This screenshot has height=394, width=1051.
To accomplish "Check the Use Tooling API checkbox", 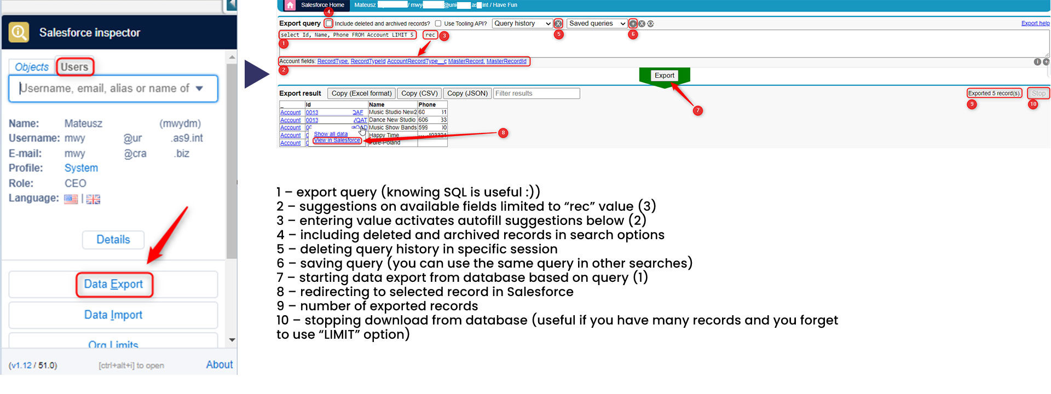I will point(438,24).
